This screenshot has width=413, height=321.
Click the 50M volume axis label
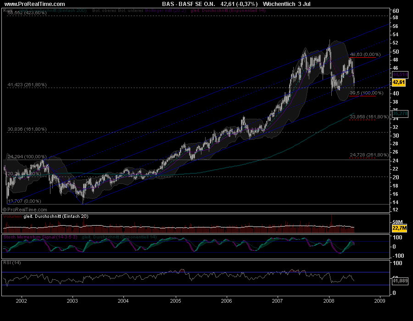point(397,222)
